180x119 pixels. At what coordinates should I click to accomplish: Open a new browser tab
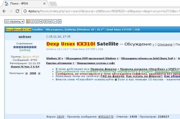53,4
